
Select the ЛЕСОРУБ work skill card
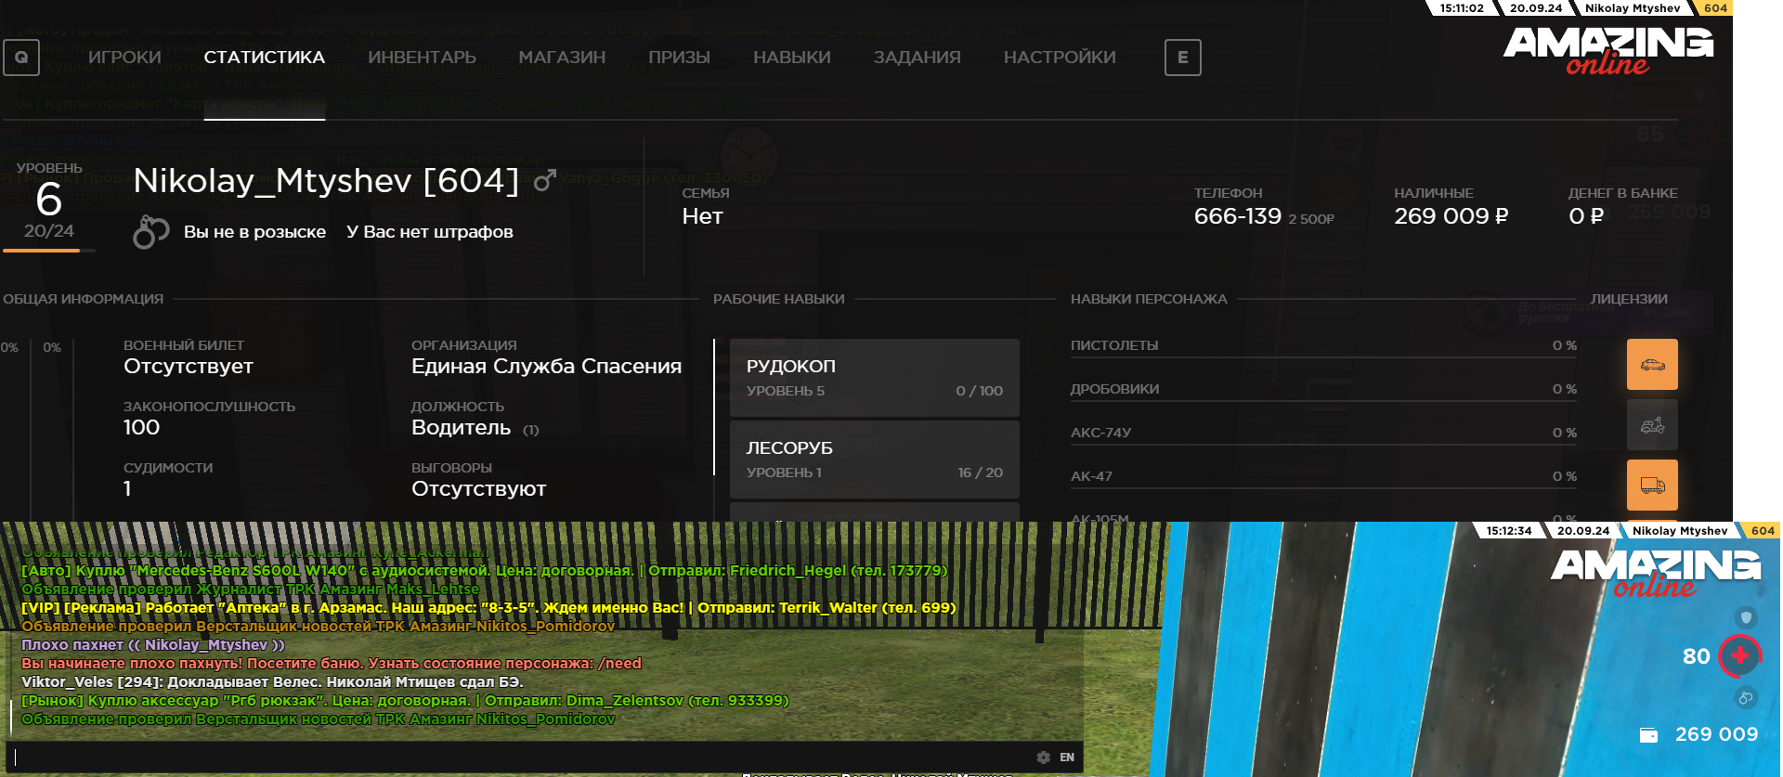coord(875,460)
